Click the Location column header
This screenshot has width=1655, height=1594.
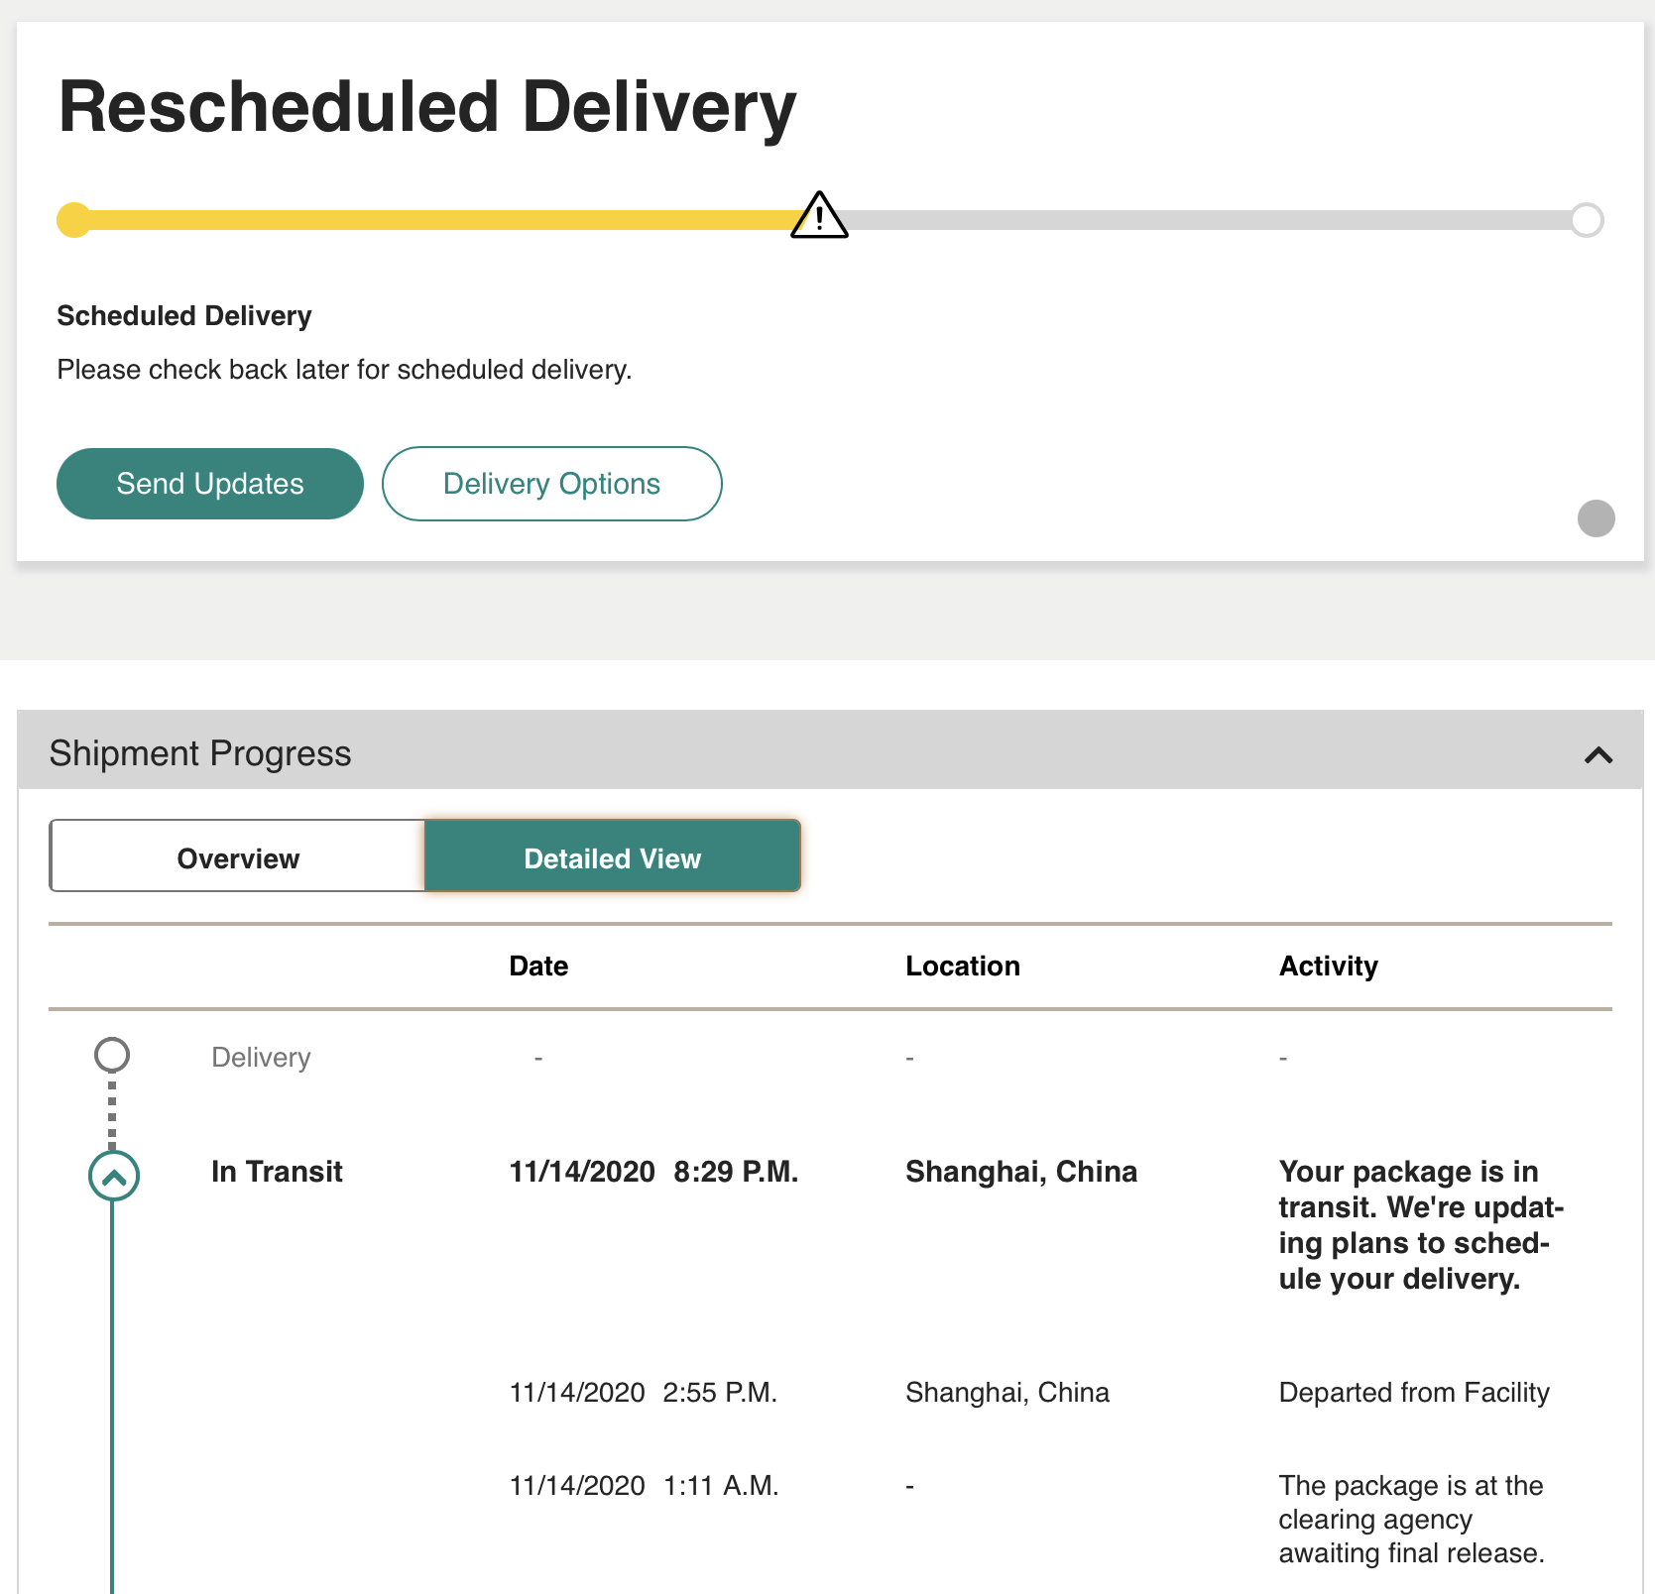pos(963,967)
